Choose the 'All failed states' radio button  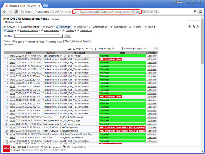tap(47, 41)
